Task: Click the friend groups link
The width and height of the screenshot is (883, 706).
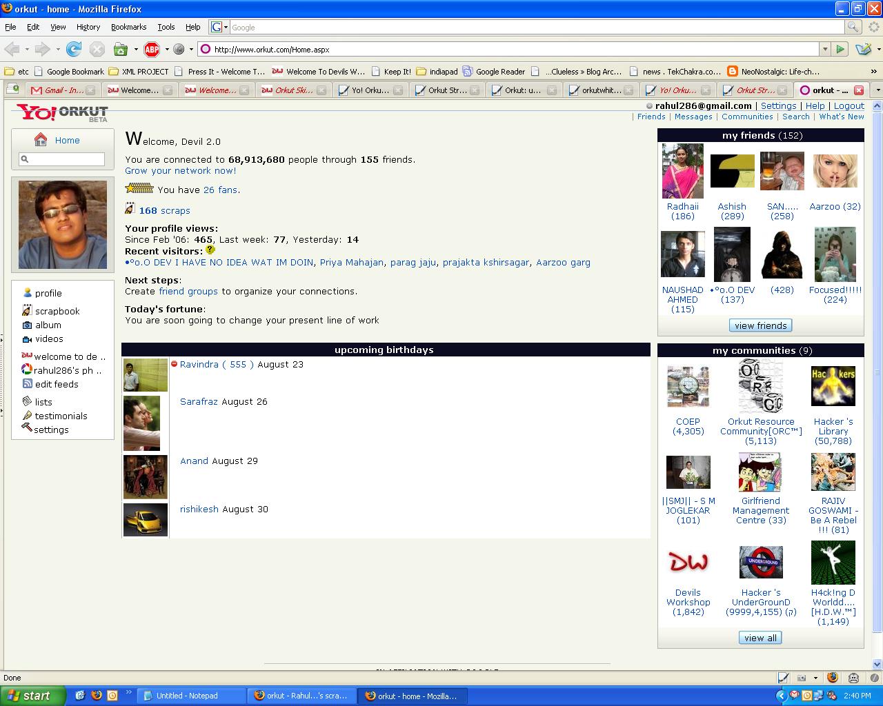Action: (188, 291)
